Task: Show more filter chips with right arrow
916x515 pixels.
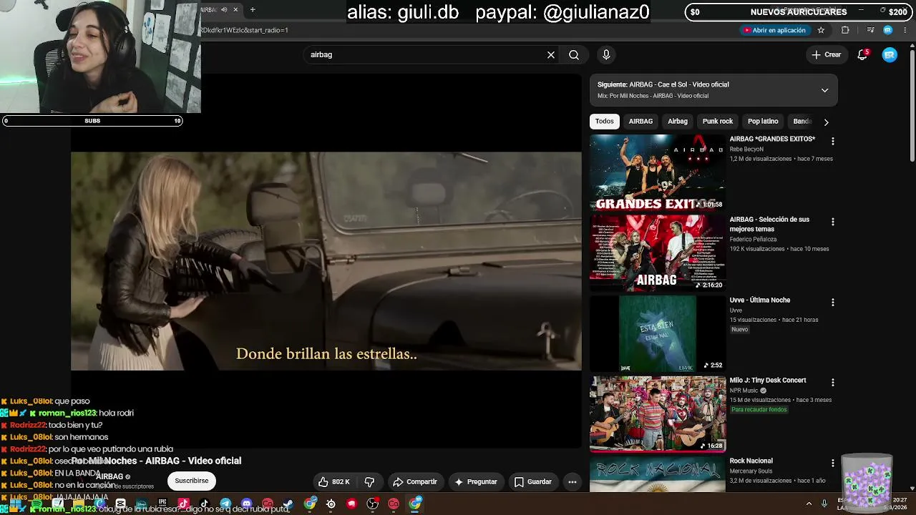Action: click(826, 122)
